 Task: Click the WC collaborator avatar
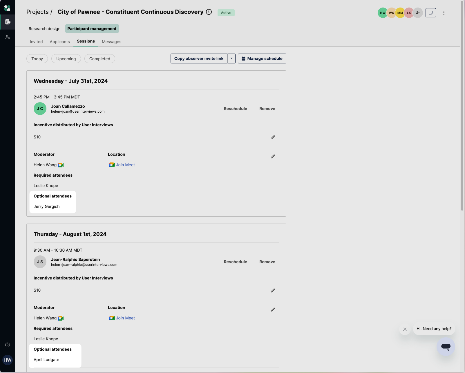coord(391,13)
